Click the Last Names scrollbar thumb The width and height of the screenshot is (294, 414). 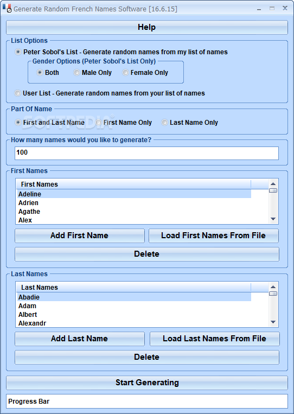[273, 293]
